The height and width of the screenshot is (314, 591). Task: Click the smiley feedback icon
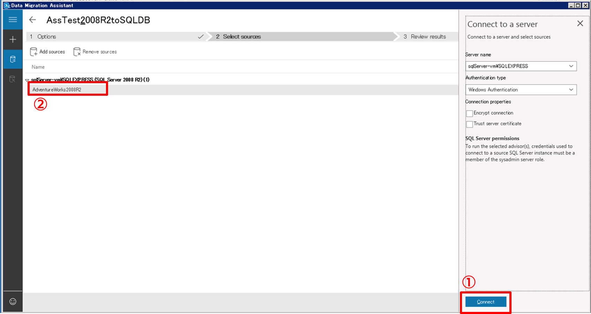coord(13,301)
